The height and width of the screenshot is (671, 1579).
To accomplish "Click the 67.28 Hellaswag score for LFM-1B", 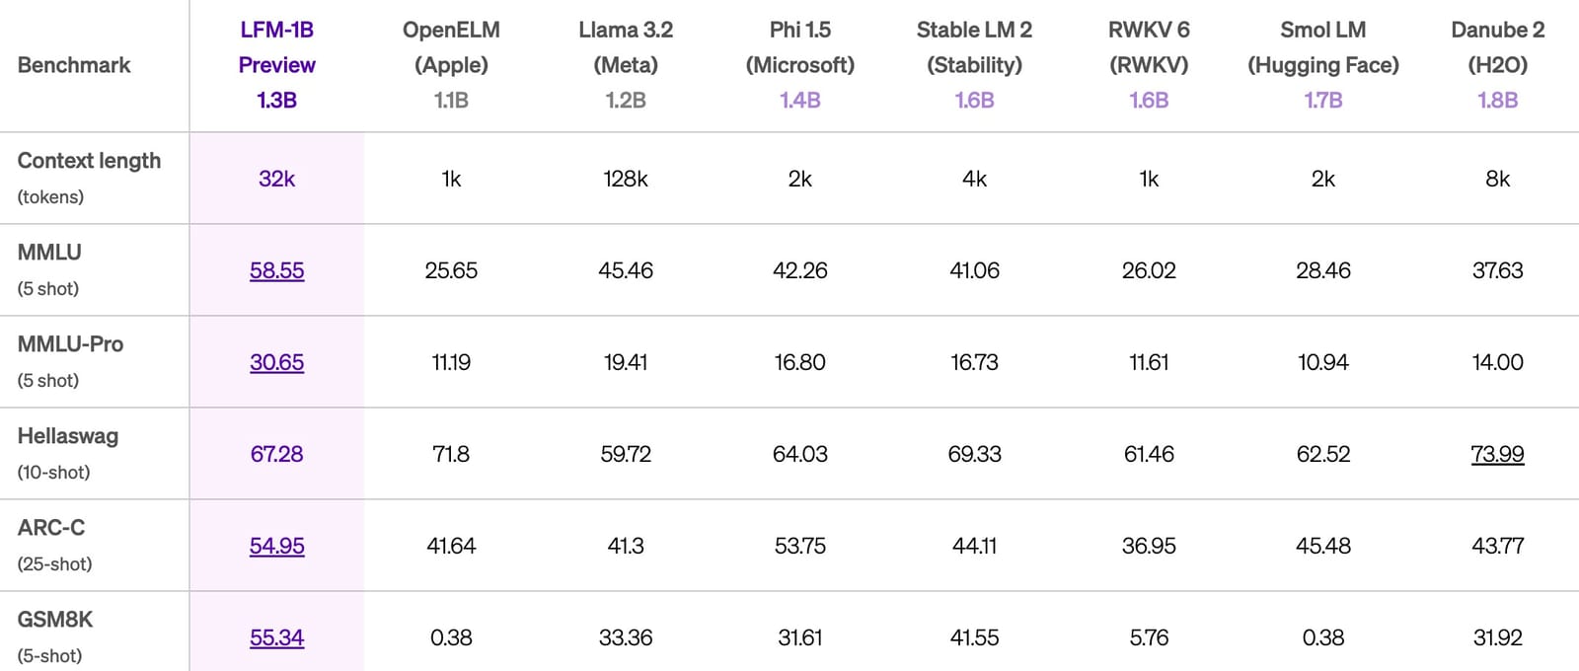I will pos(276,454).
